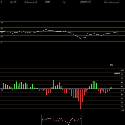125x125 pixels.
Task: Click the RSI 50 level axis label
Action: click(2, 33)
